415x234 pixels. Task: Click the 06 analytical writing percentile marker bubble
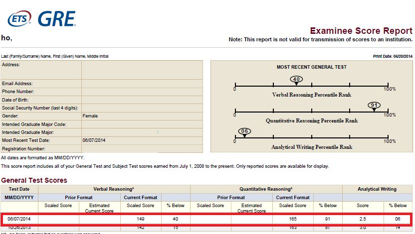tap(244, 131)
